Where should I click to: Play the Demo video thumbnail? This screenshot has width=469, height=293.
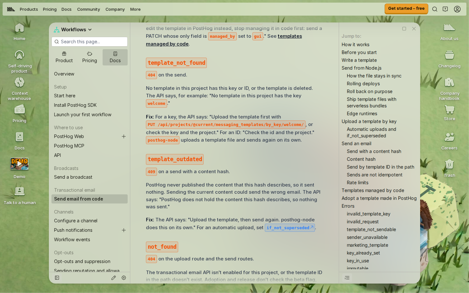[x=20, y=164]
